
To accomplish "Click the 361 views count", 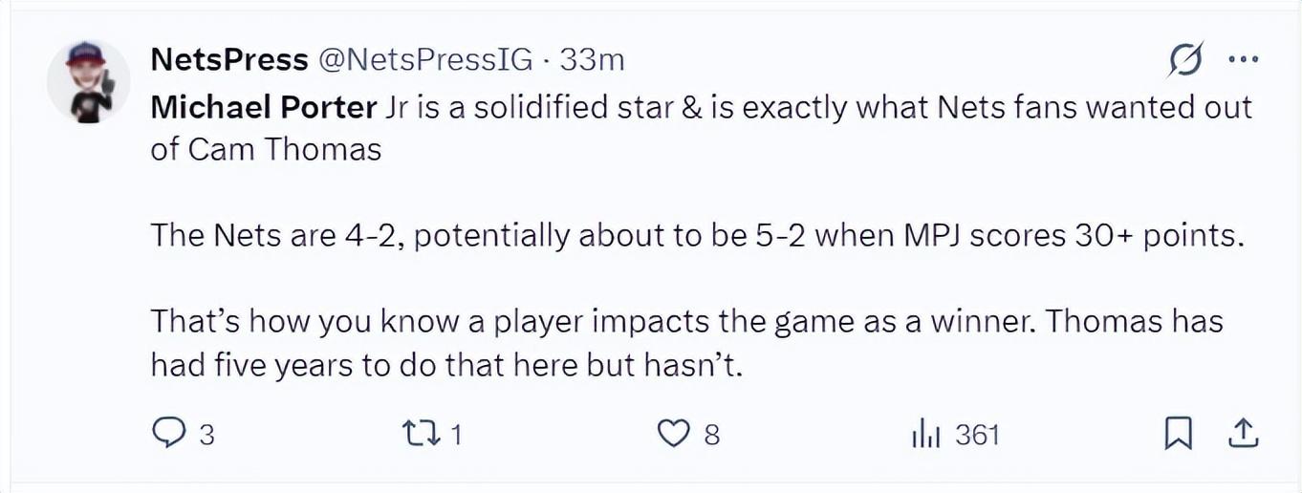I will pos(977,436).
